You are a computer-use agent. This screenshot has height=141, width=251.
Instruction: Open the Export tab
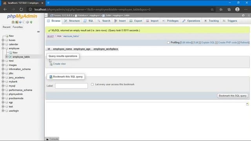[136, 21]
